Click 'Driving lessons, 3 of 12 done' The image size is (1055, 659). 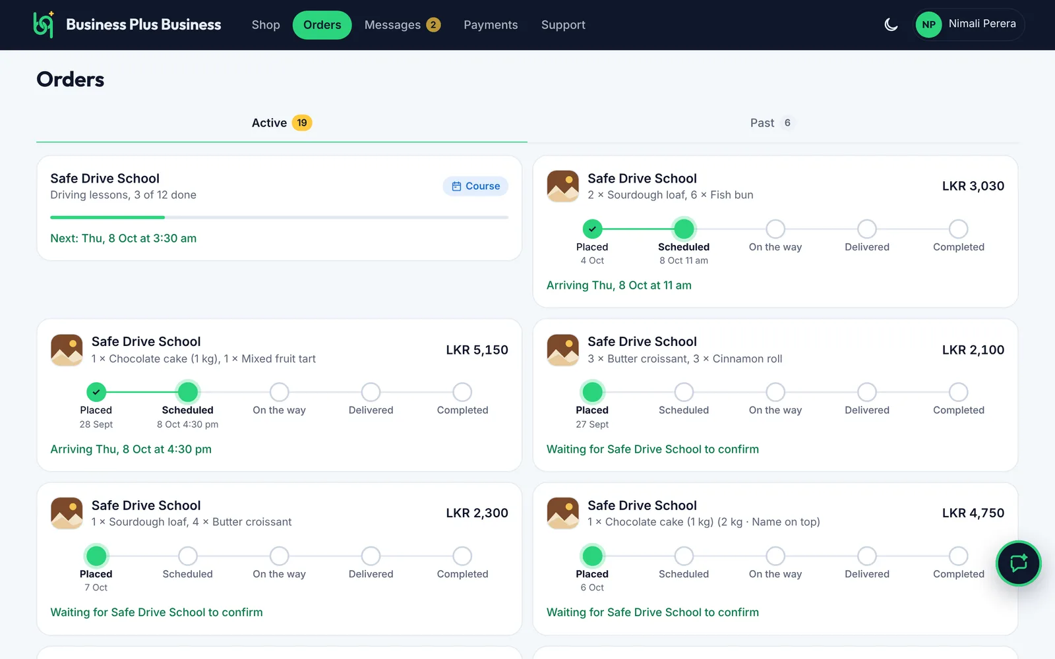pyautogui.click(x=123, y=195)
